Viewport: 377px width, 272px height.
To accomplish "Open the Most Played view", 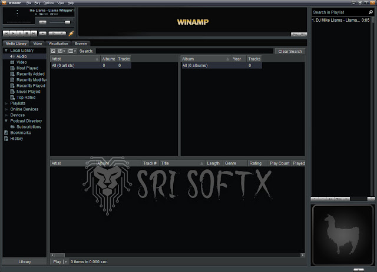I will click(x=27, y=68).
